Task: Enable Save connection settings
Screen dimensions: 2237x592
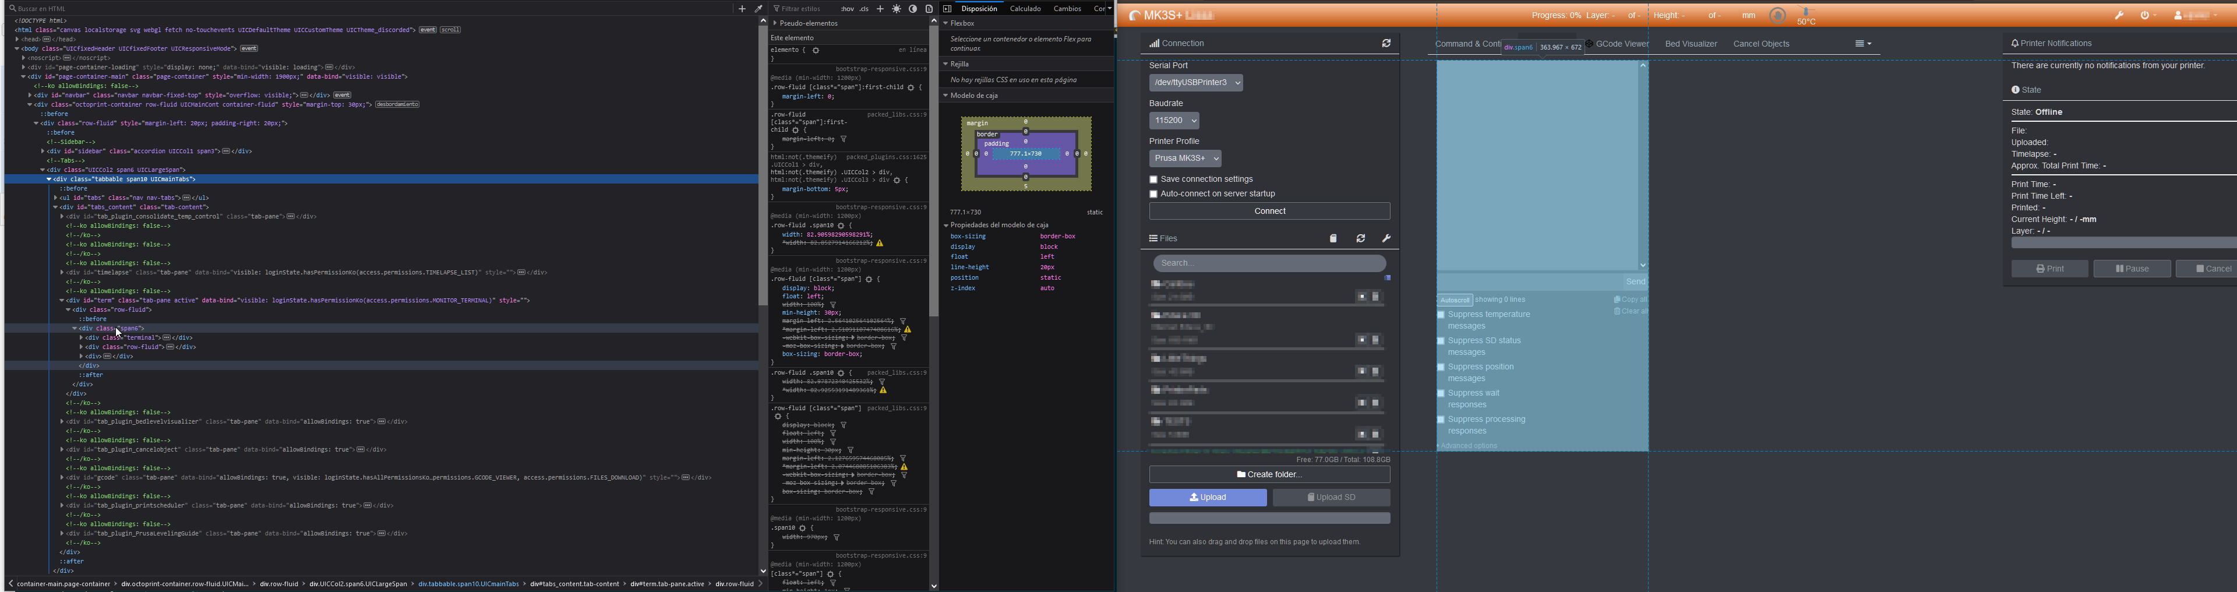Action: pyautogui.click(x=1154, y=179)
